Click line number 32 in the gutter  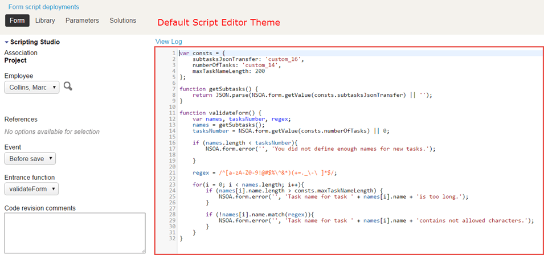tap(173, 238)
